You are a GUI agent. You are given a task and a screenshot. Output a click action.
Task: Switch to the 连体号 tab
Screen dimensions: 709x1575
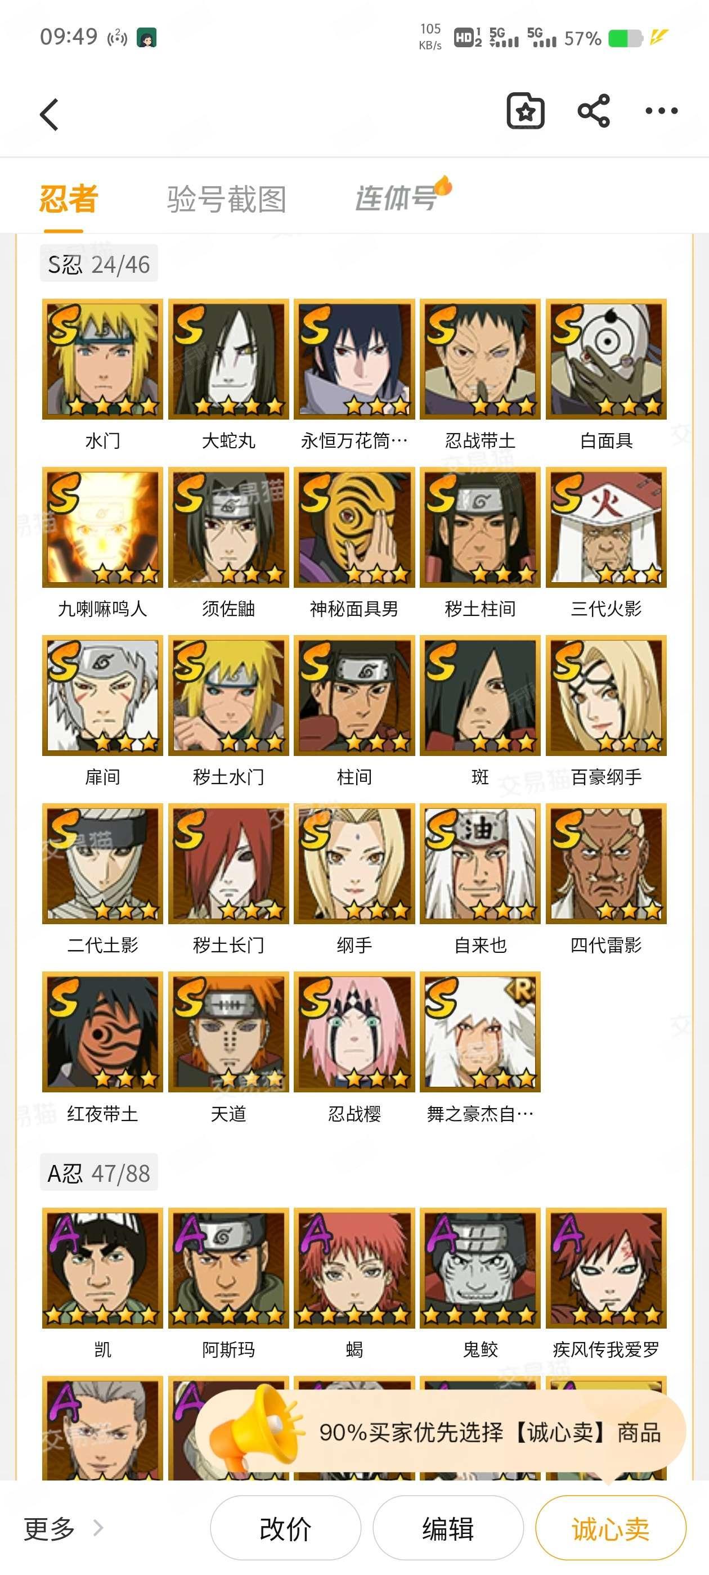pos(396,198)
